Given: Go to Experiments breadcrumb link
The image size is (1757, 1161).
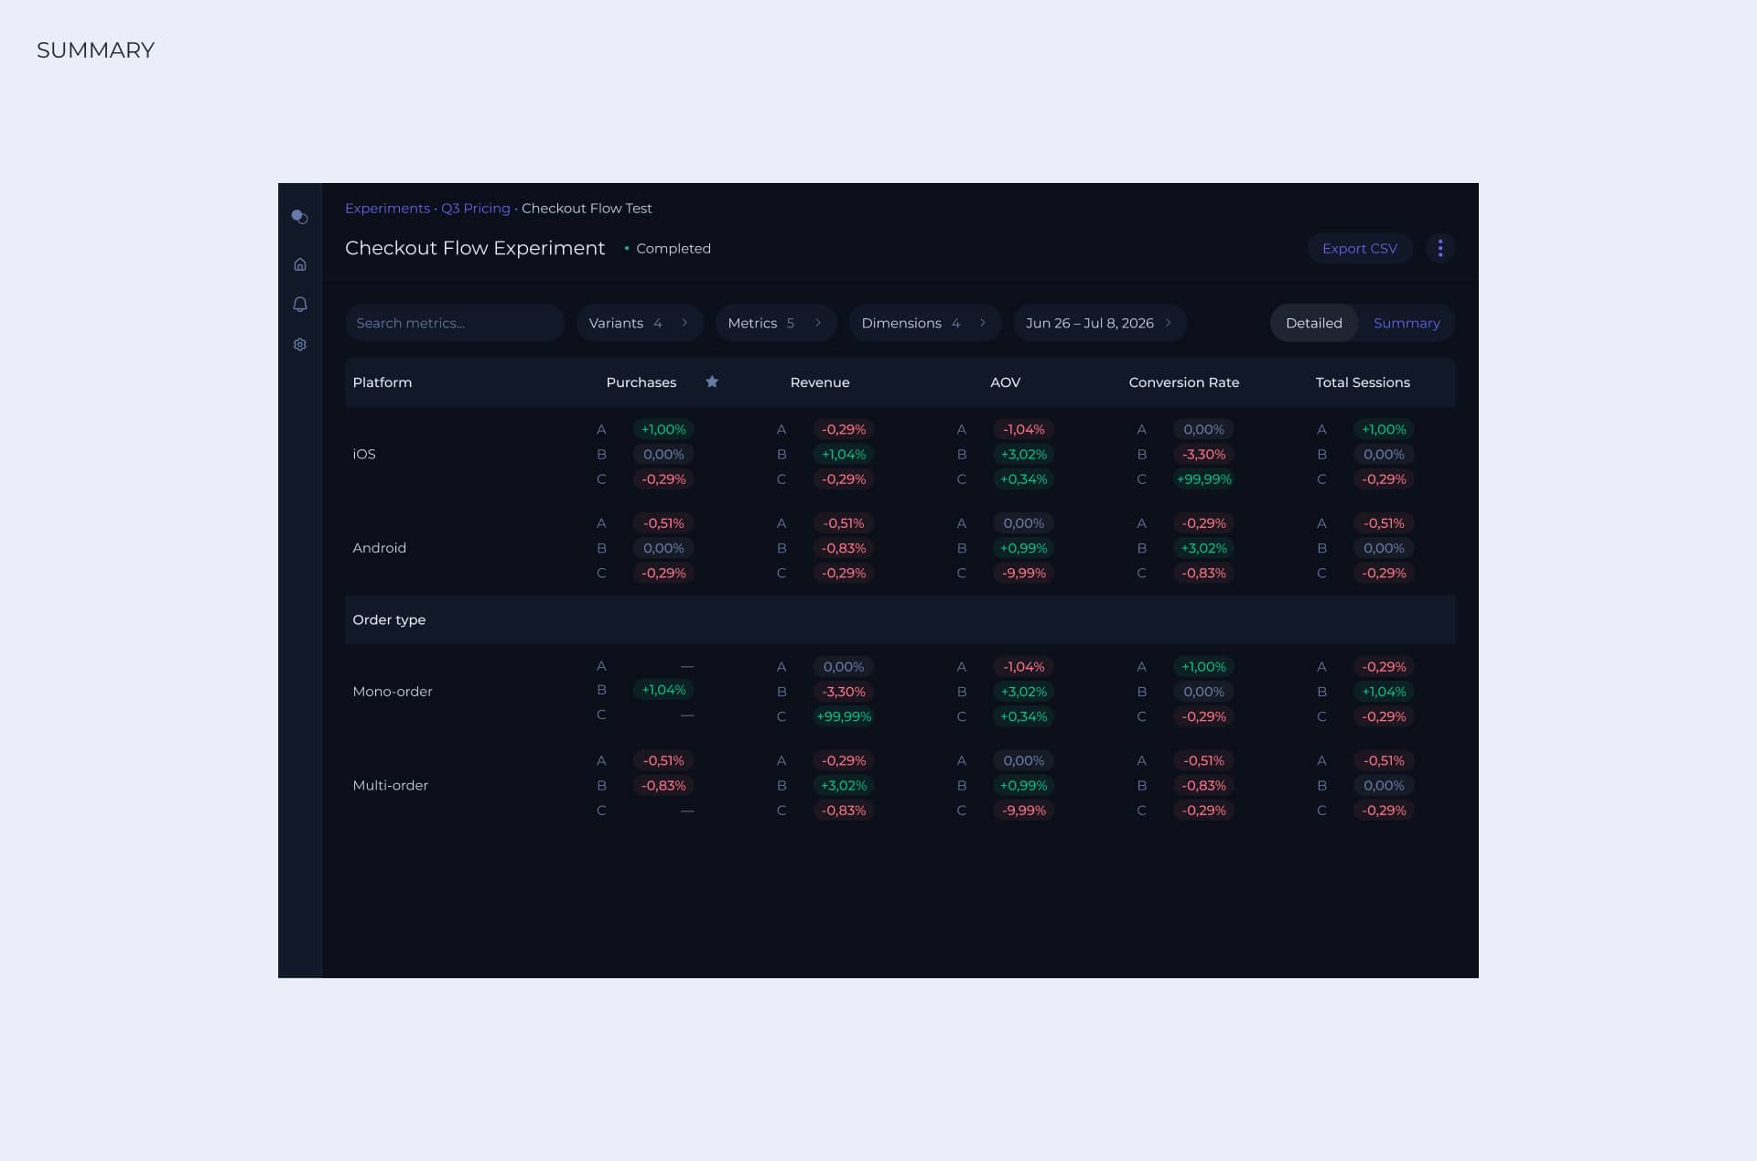Looking at the screenshot, I should [x=387, y=209].
